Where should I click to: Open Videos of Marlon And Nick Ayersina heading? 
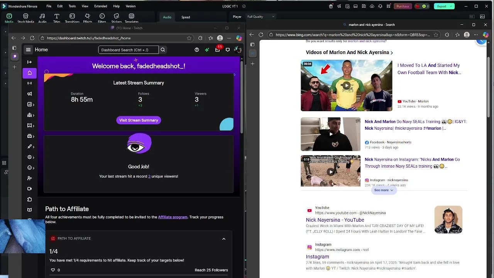pos(349,53)
